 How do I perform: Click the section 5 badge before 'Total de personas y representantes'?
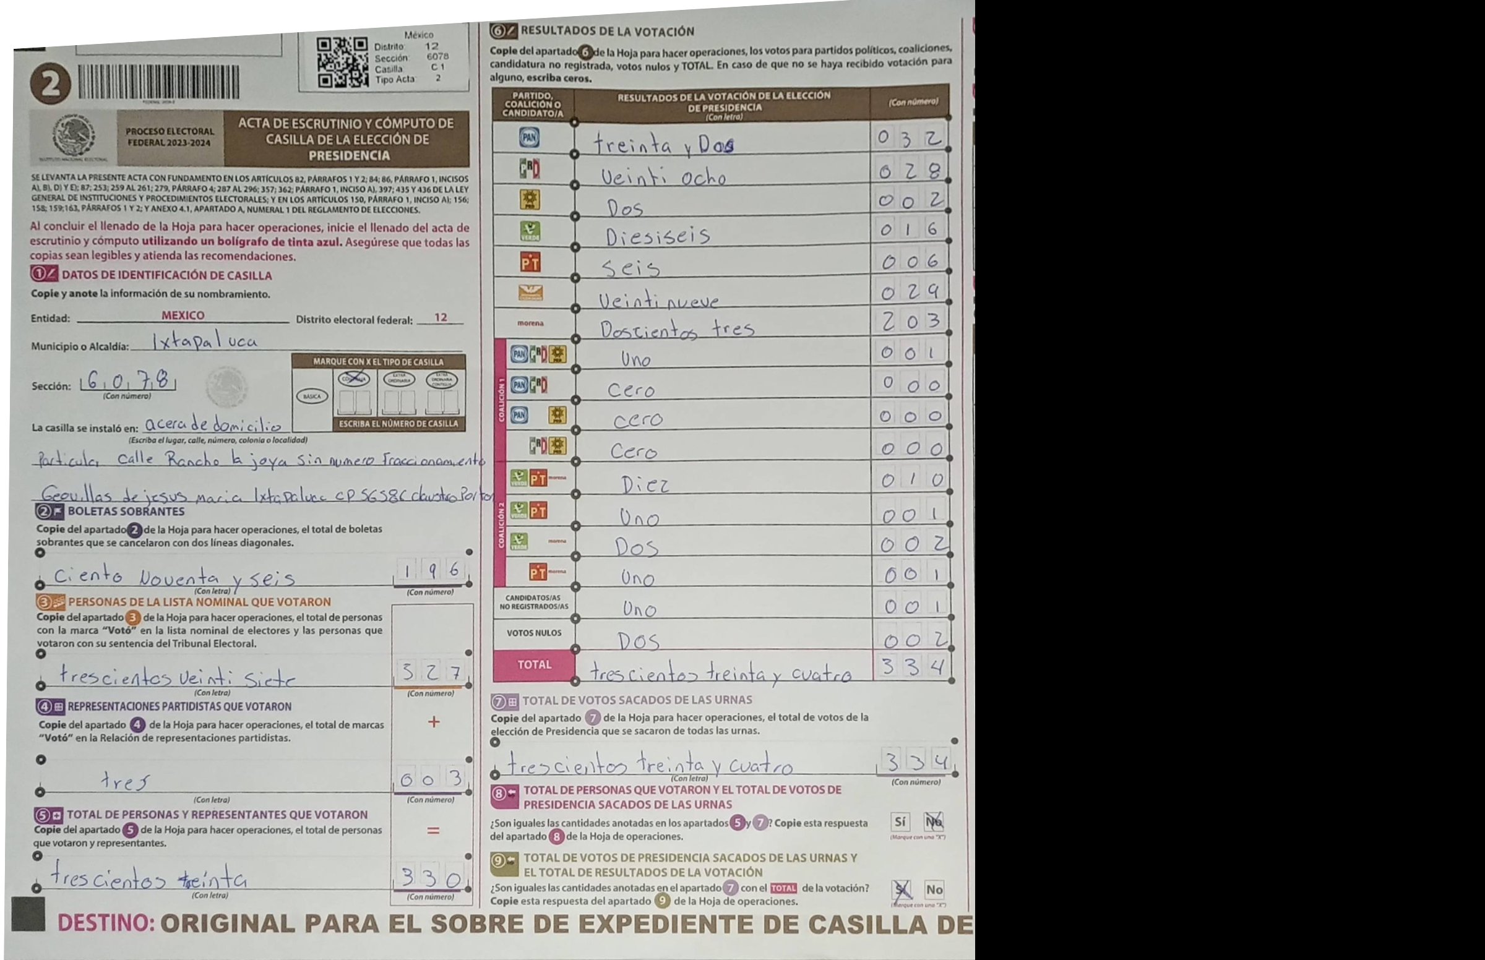click(49, 815)
